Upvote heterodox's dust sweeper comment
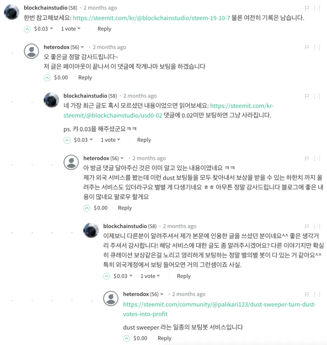Screen dimensions: 327x345 pos(126,338)
